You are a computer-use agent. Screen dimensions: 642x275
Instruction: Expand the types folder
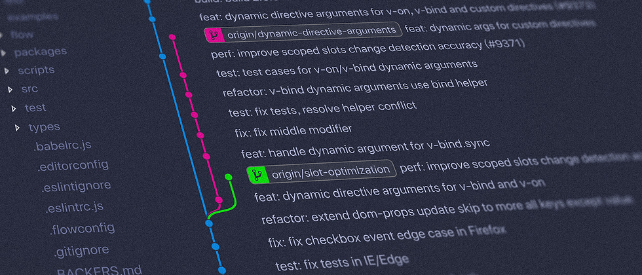coord(44,127)
